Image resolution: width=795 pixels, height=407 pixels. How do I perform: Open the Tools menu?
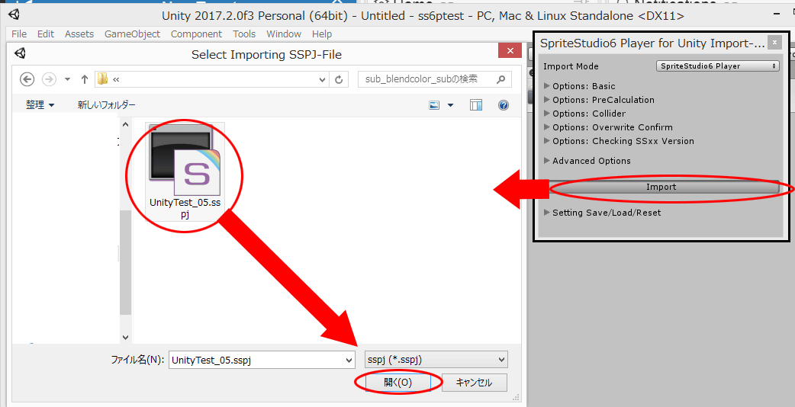[244, 34]
